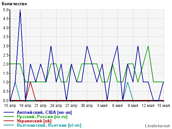The image size is (172, 129).
Task: Click the teal line peak near 9 мая
Action: [128, 82]
